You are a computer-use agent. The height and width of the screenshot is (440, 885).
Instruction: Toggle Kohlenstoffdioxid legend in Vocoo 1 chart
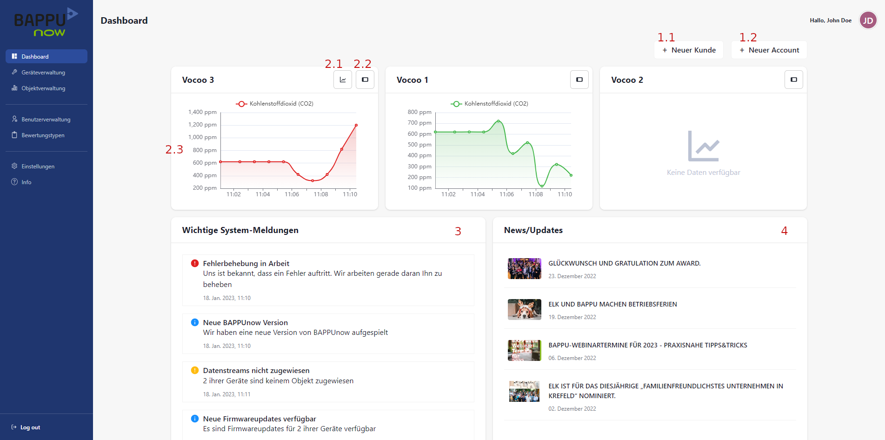490,104
